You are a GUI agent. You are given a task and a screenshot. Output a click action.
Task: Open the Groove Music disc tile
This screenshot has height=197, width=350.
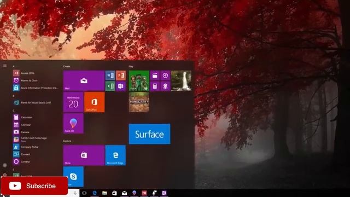pos(165,76)
